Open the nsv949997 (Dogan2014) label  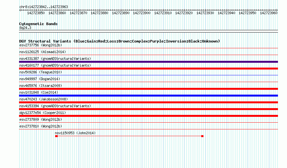click(40, 79)
